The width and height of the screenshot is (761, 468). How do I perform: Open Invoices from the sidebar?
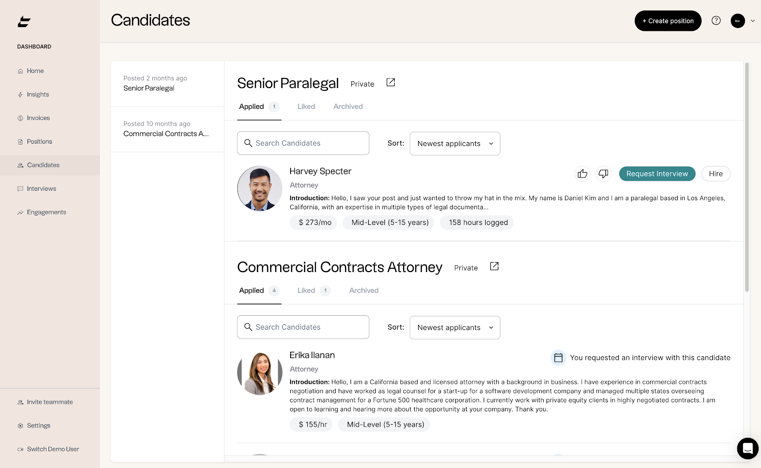pyautogui.click(x=38, y=117)
